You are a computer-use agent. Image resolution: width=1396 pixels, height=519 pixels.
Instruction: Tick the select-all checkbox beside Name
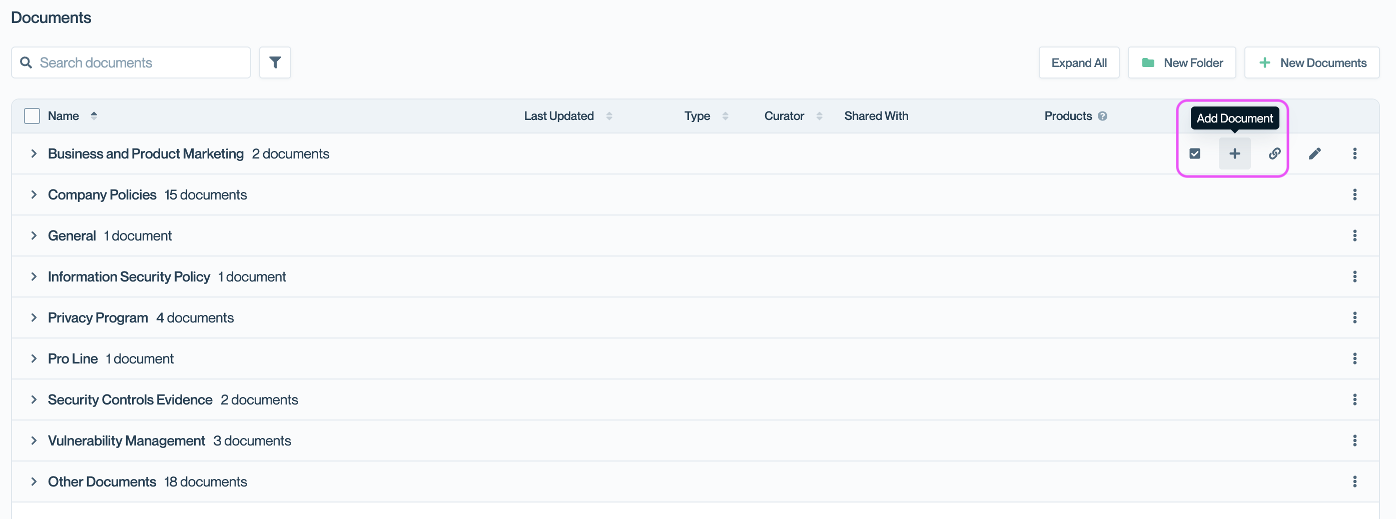pyautogui.click(x=32, y=116)
